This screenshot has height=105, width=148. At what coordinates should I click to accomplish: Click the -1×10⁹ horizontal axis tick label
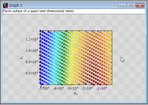(101, 88)
